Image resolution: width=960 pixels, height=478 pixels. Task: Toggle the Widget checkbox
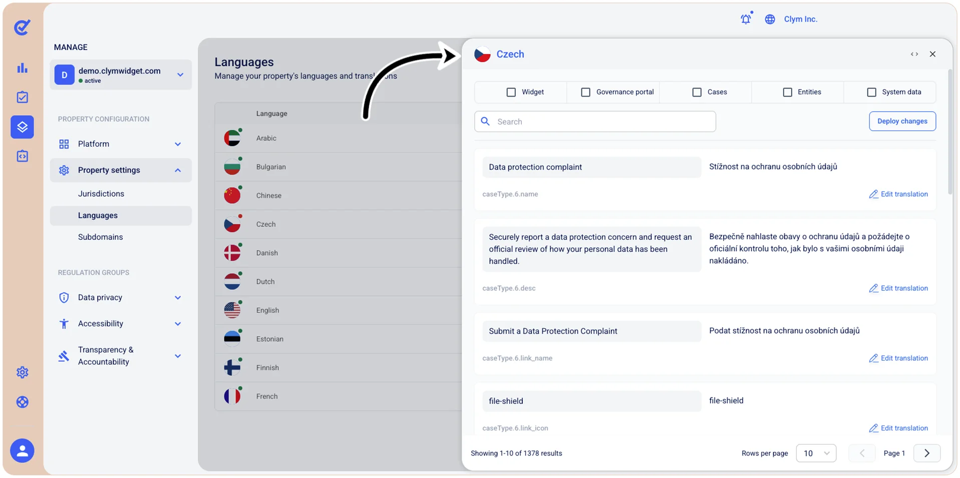pyautogui.click(x=511, y=92)
